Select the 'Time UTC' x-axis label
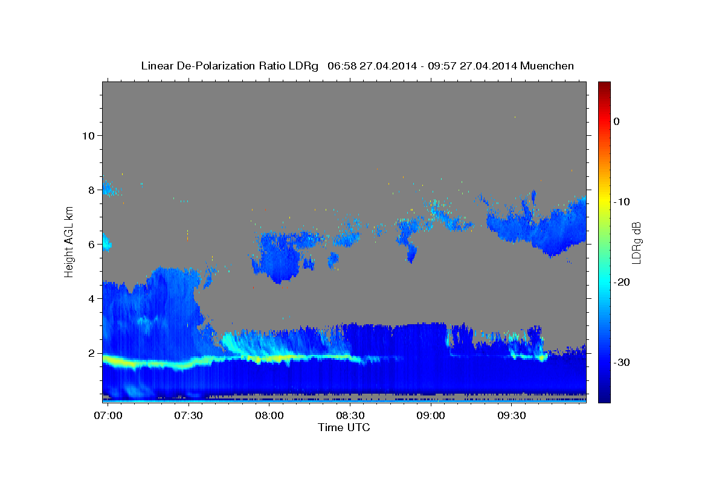Screen dimensions: 725x483 [x=344, y=427]
